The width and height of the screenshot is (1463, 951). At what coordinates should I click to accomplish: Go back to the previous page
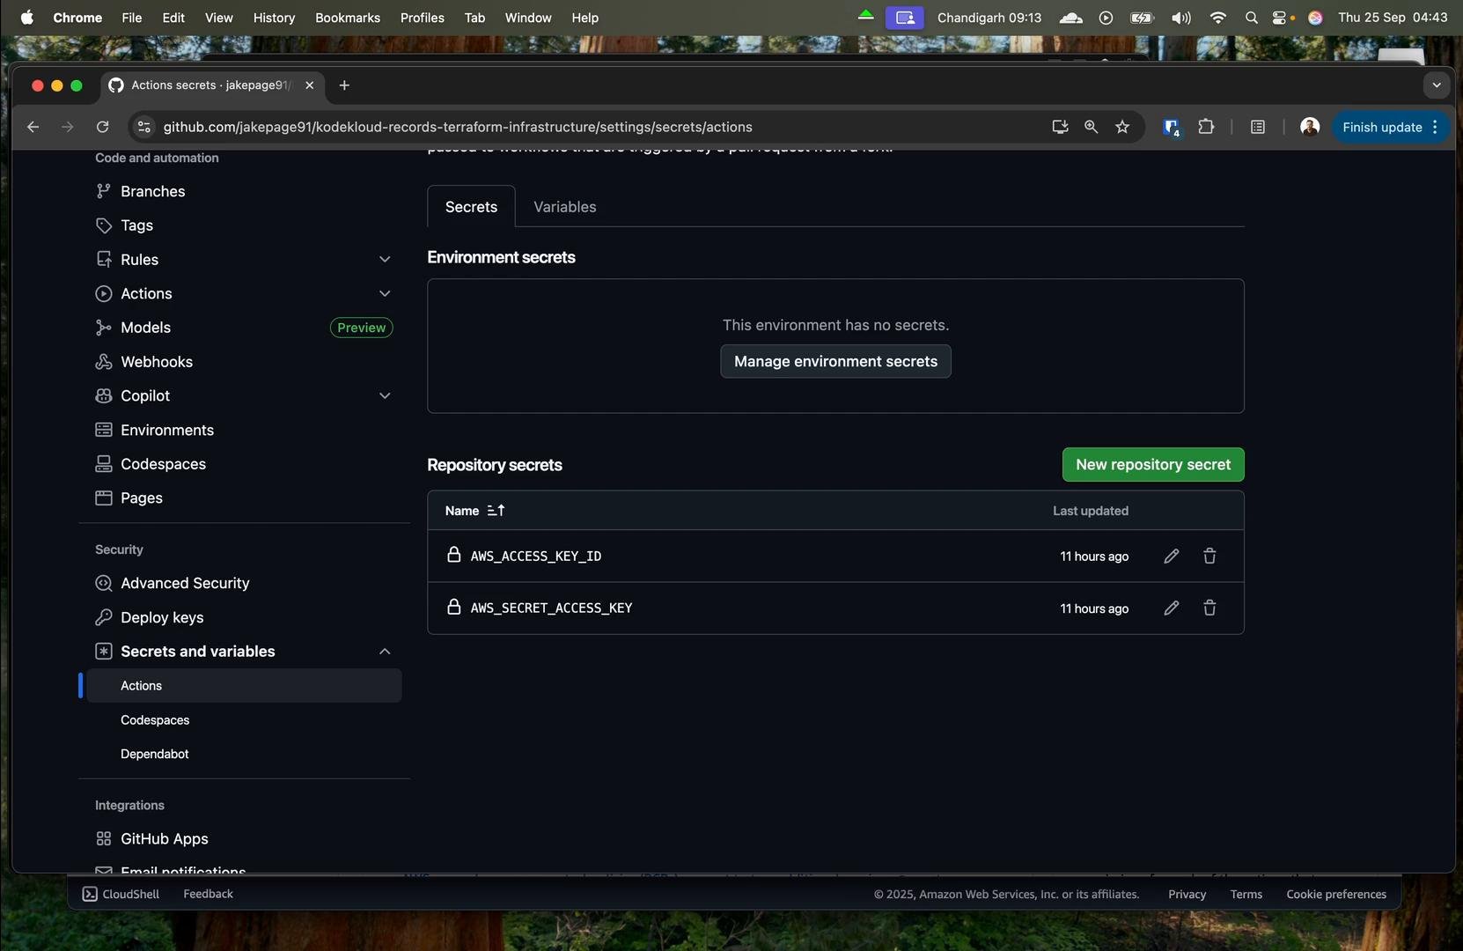point(33,127)
